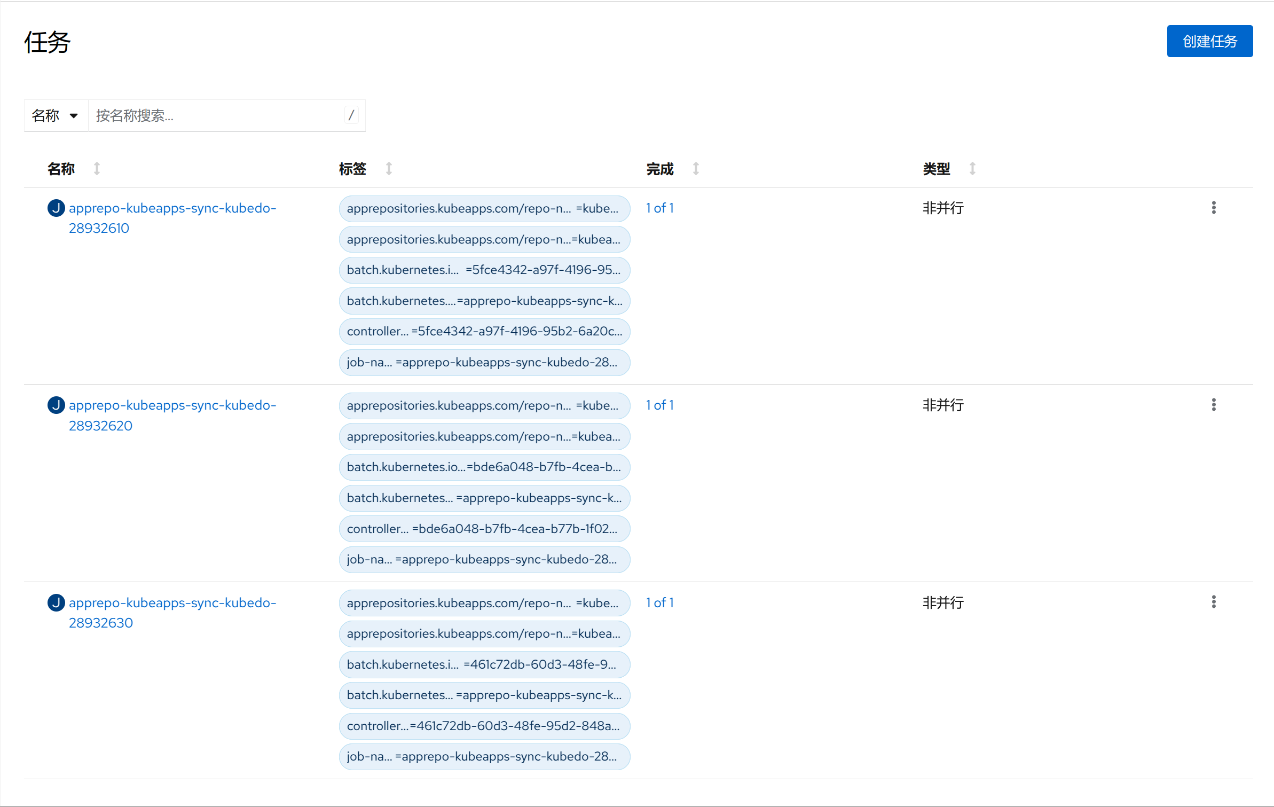Click controller label =461c72db-60d3-48fe-95d2-848a
Screen dimensions: 1274x807
pos(484,726)
